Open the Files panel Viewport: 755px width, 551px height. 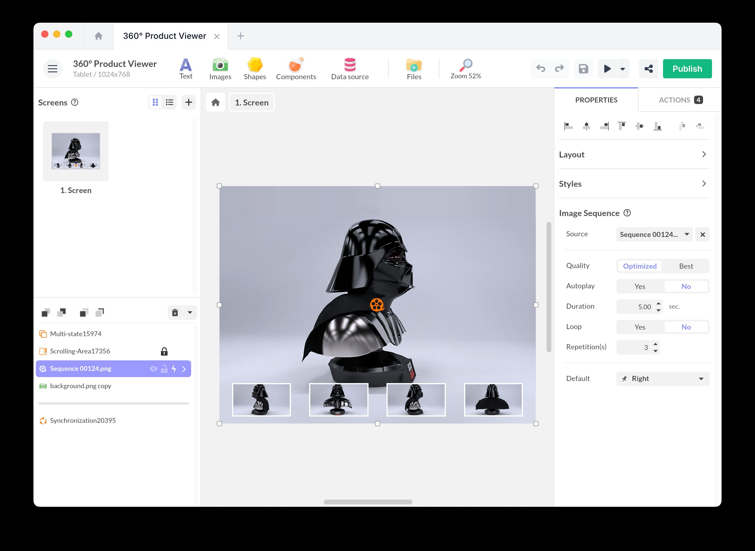[x=414, y=68]
